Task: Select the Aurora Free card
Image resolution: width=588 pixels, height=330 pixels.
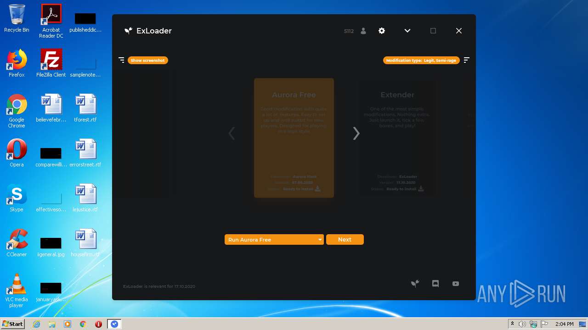Action: [294, 138]
